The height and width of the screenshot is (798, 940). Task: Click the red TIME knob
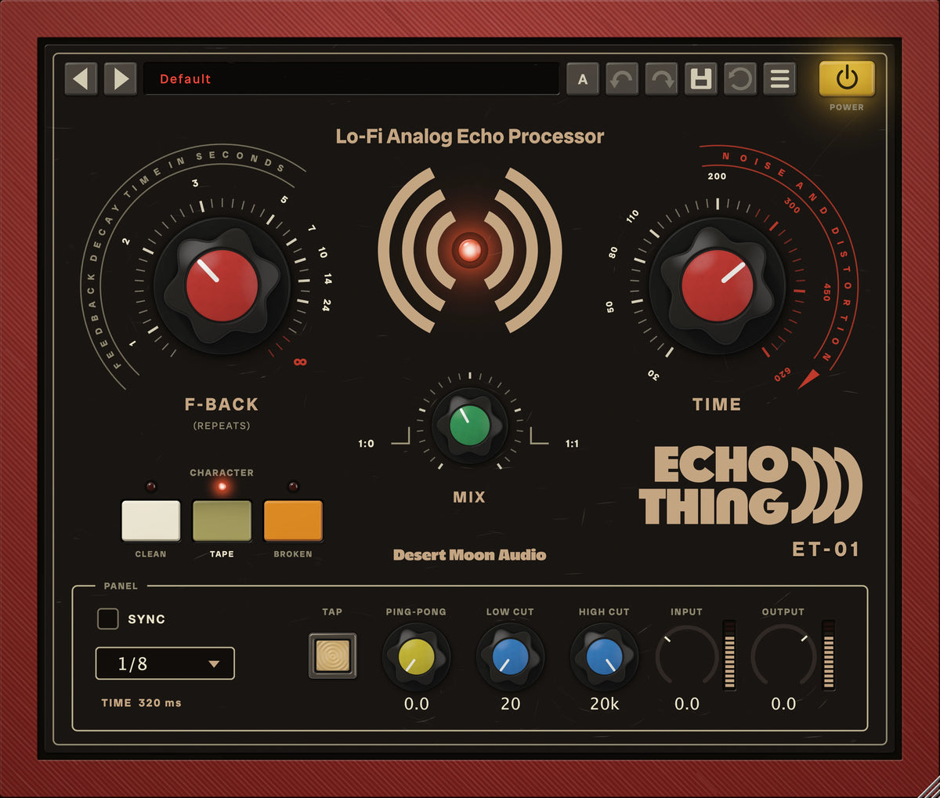[x=718, y=285]
